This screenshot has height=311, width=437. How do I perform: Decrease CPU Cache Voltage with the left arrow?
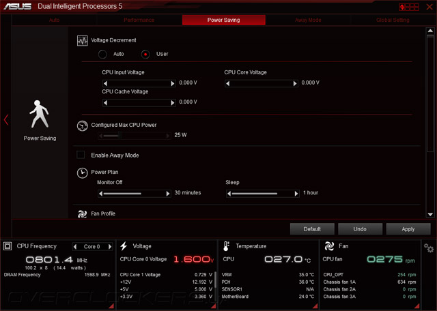pos(105,103)
